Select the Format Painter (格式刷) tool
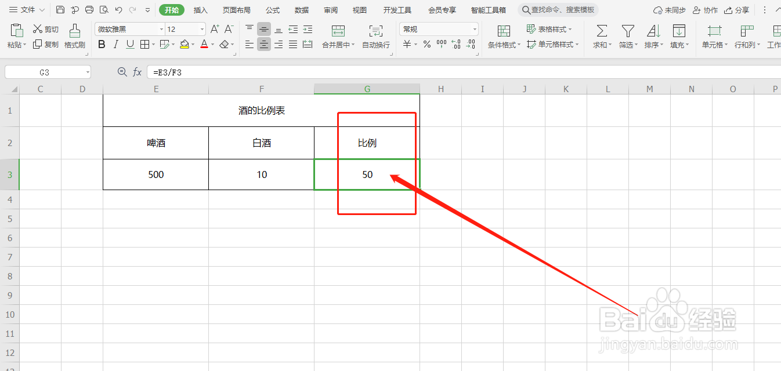Viewport: 781px width, 371px height. point(74,36)
